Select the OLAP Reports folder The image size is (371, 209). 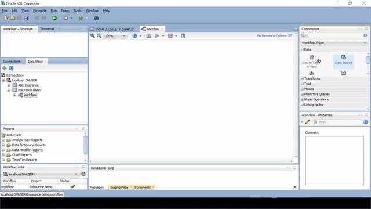22,155
